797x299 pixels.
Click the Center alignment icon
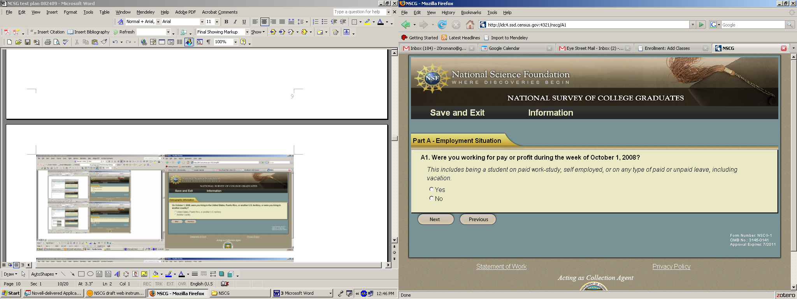pos(264,22)
